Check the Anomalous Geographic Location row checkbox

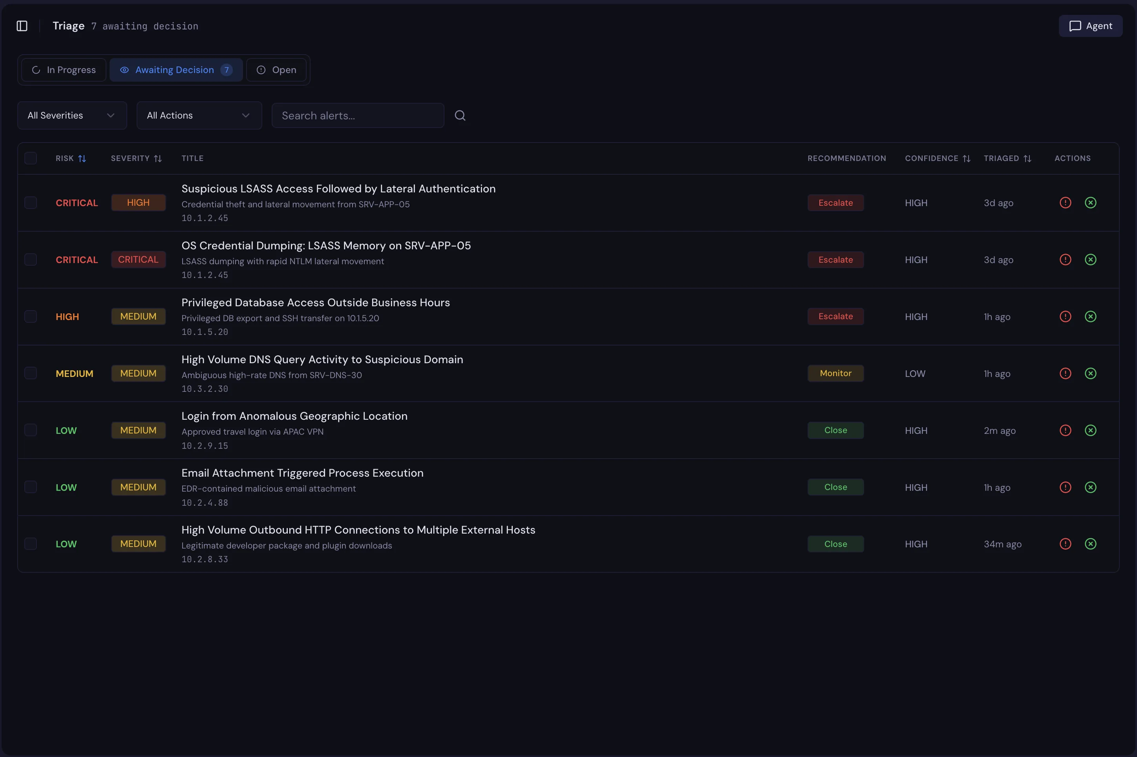(x=31, y=430)
